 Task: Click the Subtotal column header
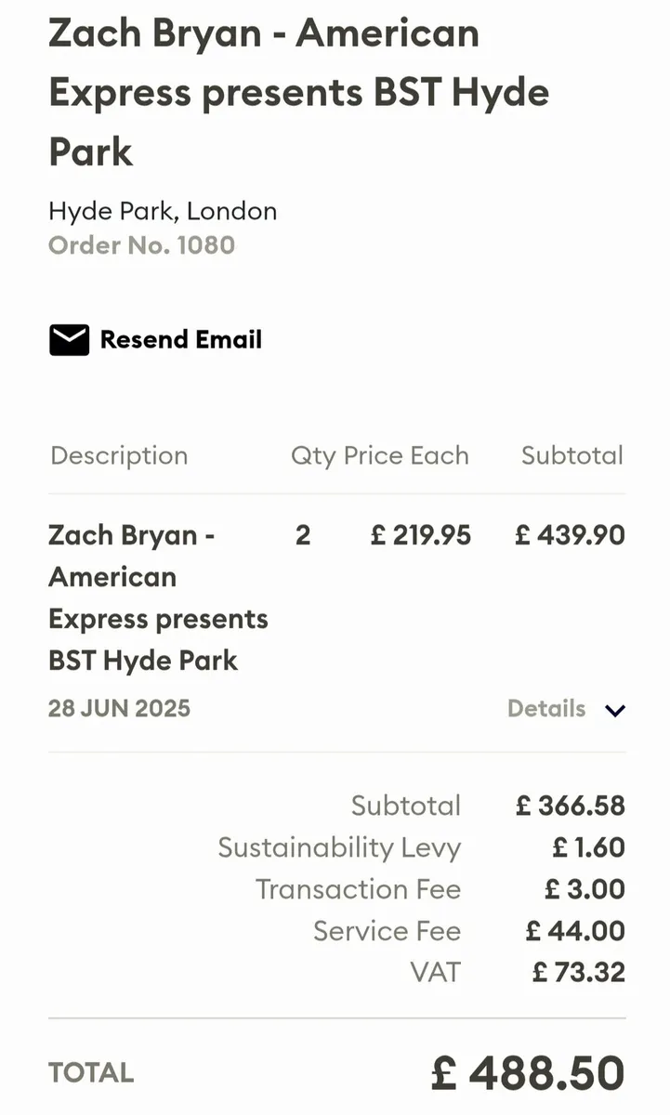[572, 455]
